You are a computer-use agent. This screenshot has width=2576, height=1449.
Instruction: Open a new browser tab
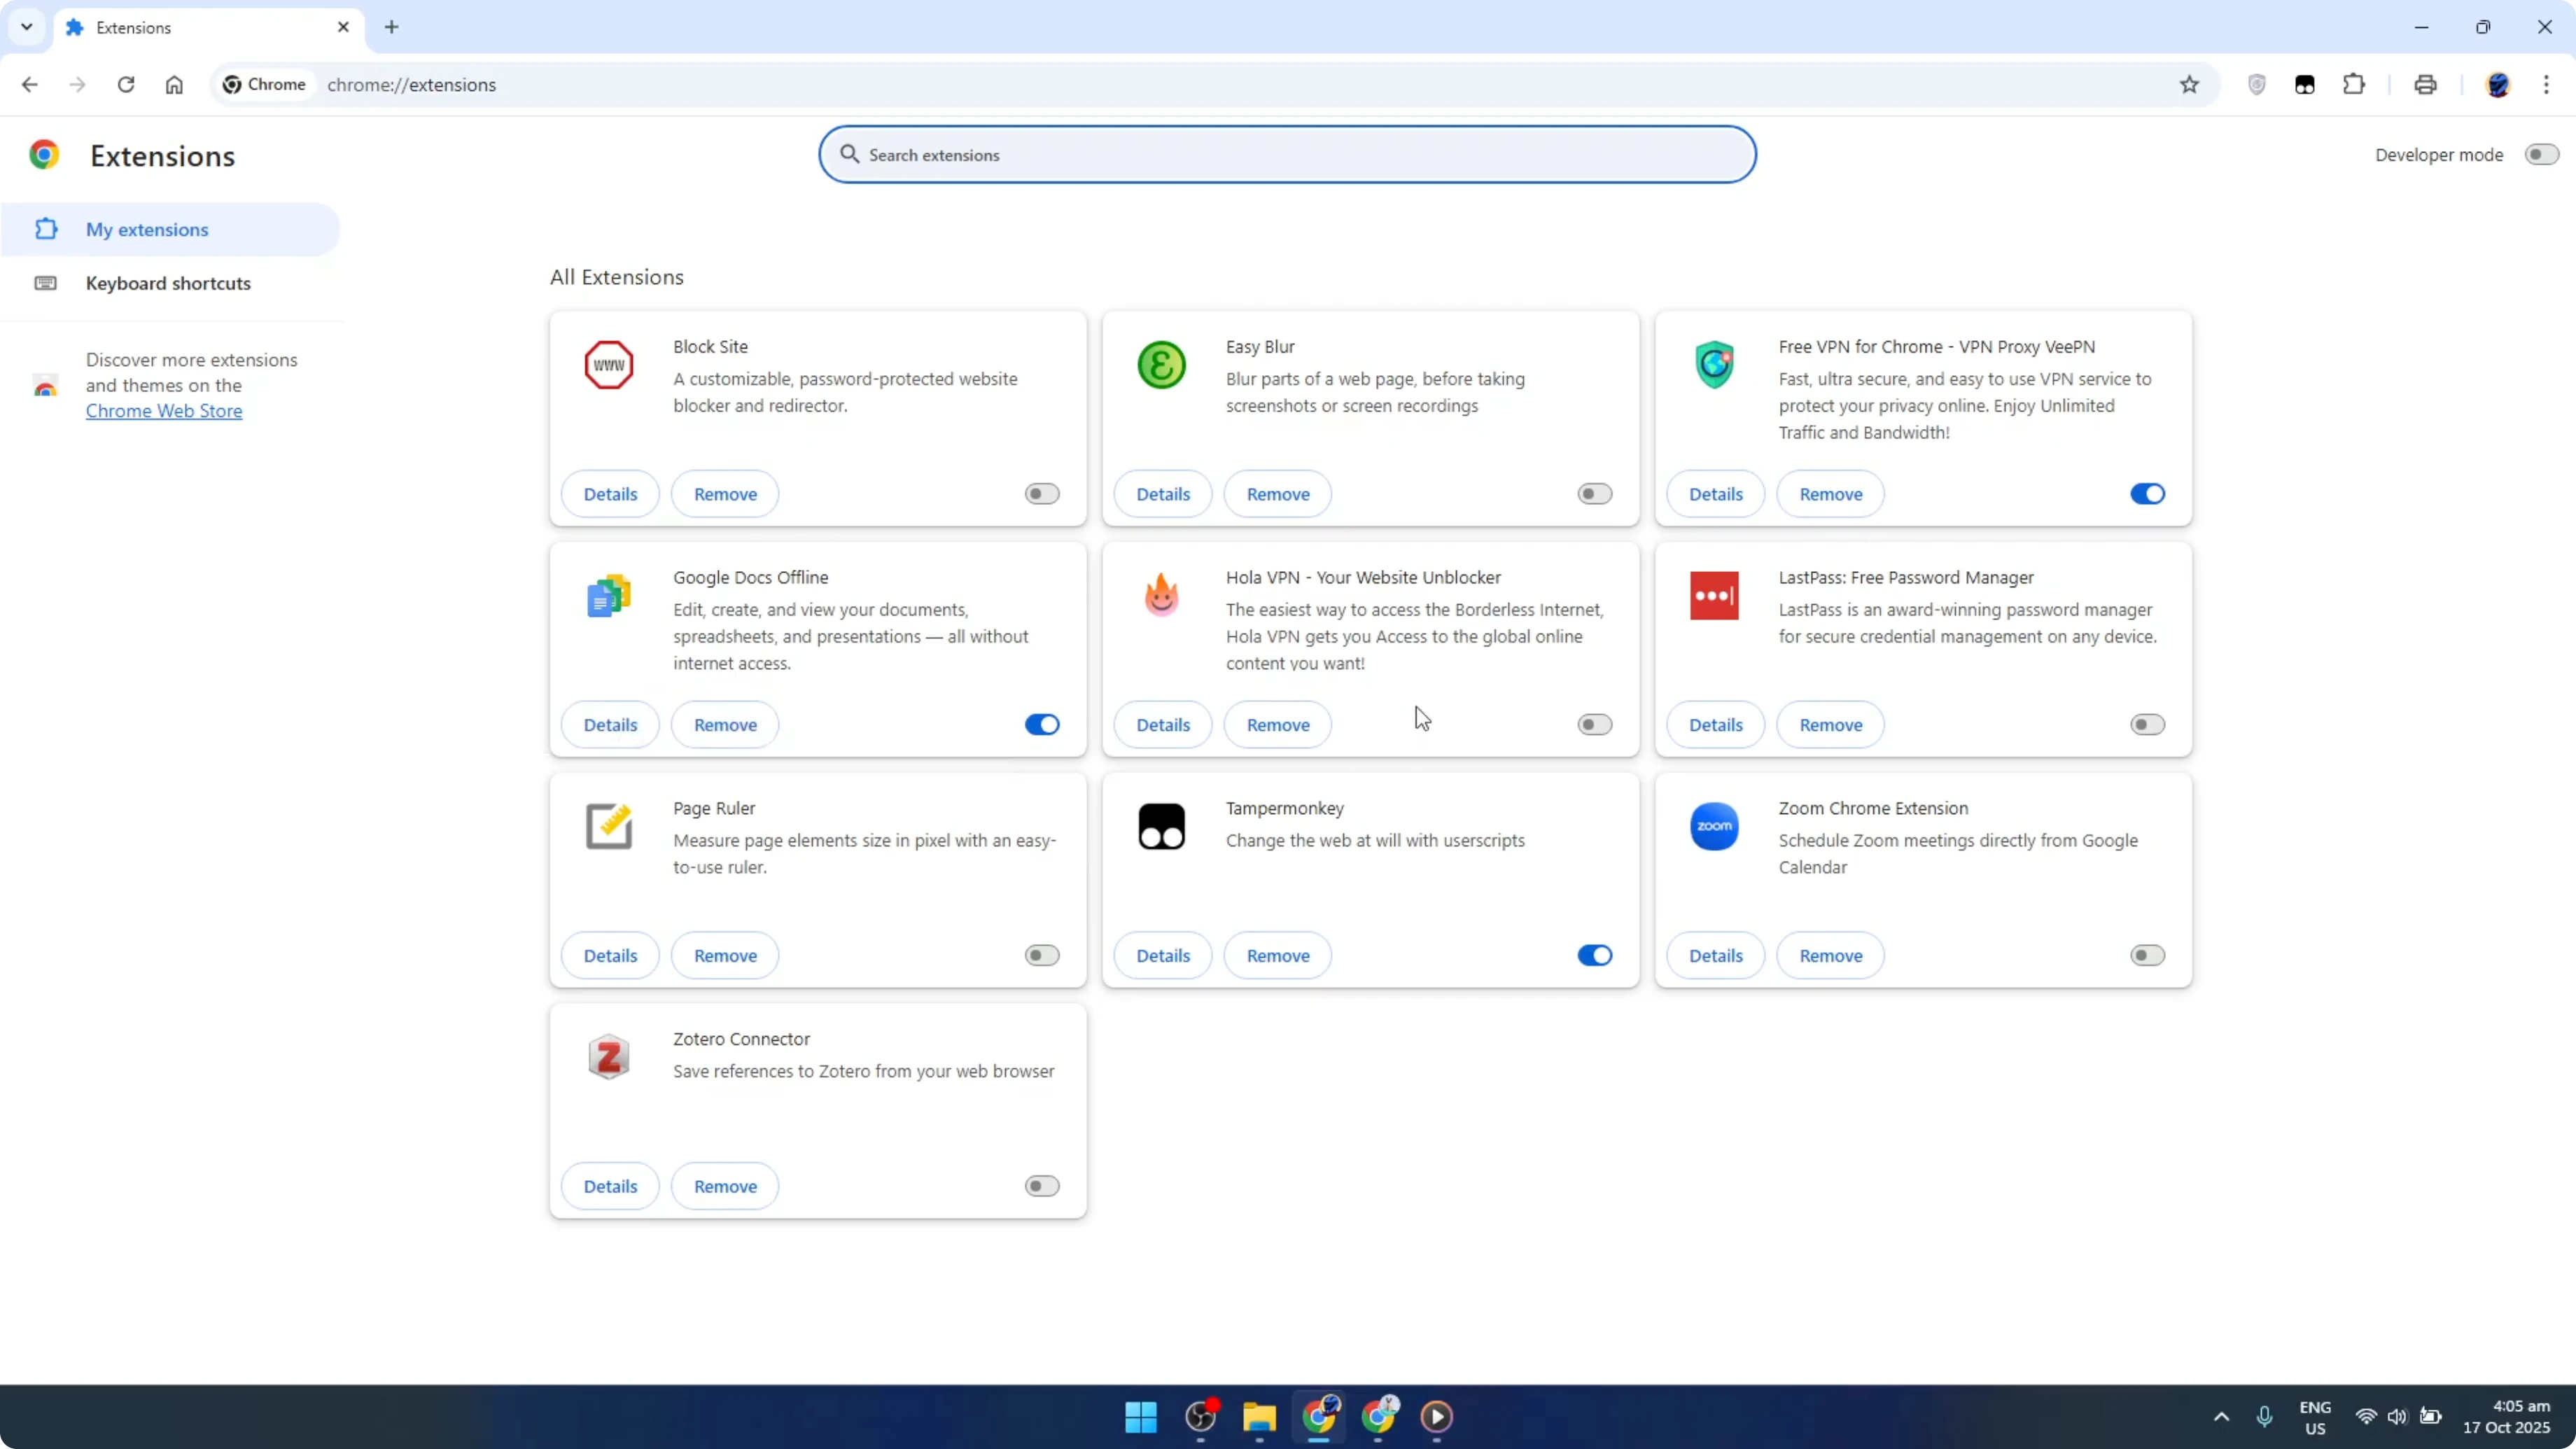click(x=392, y=27)
